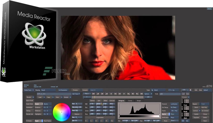Click the 1-Up viewport layout icon
The image size is (213, 123).
[x=169, y=90]
